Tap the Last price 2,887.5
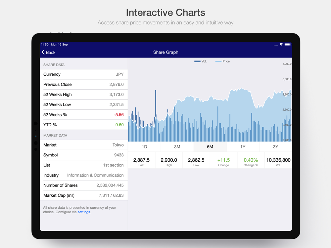 141,160
